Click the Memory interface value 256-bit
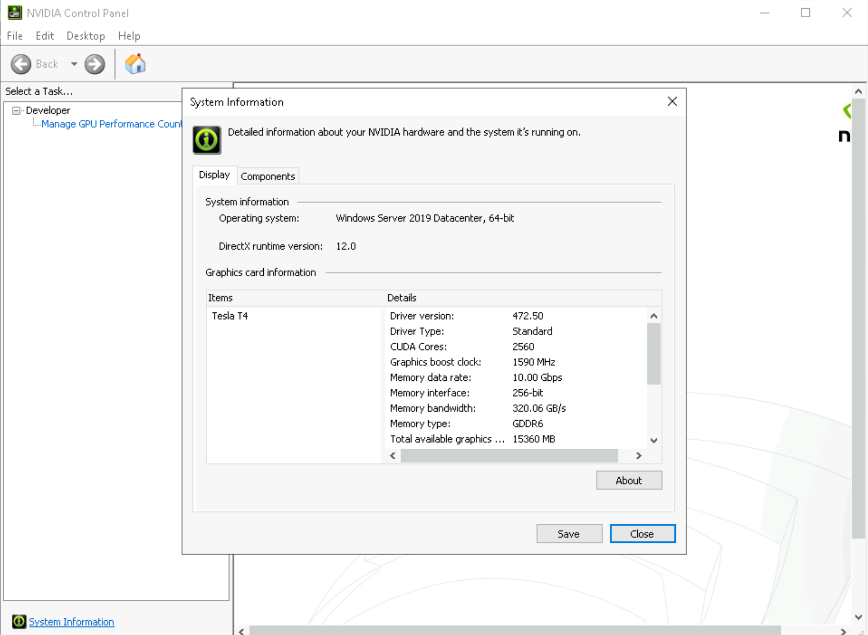Viewport: 868px width, 635px height. 528,393
